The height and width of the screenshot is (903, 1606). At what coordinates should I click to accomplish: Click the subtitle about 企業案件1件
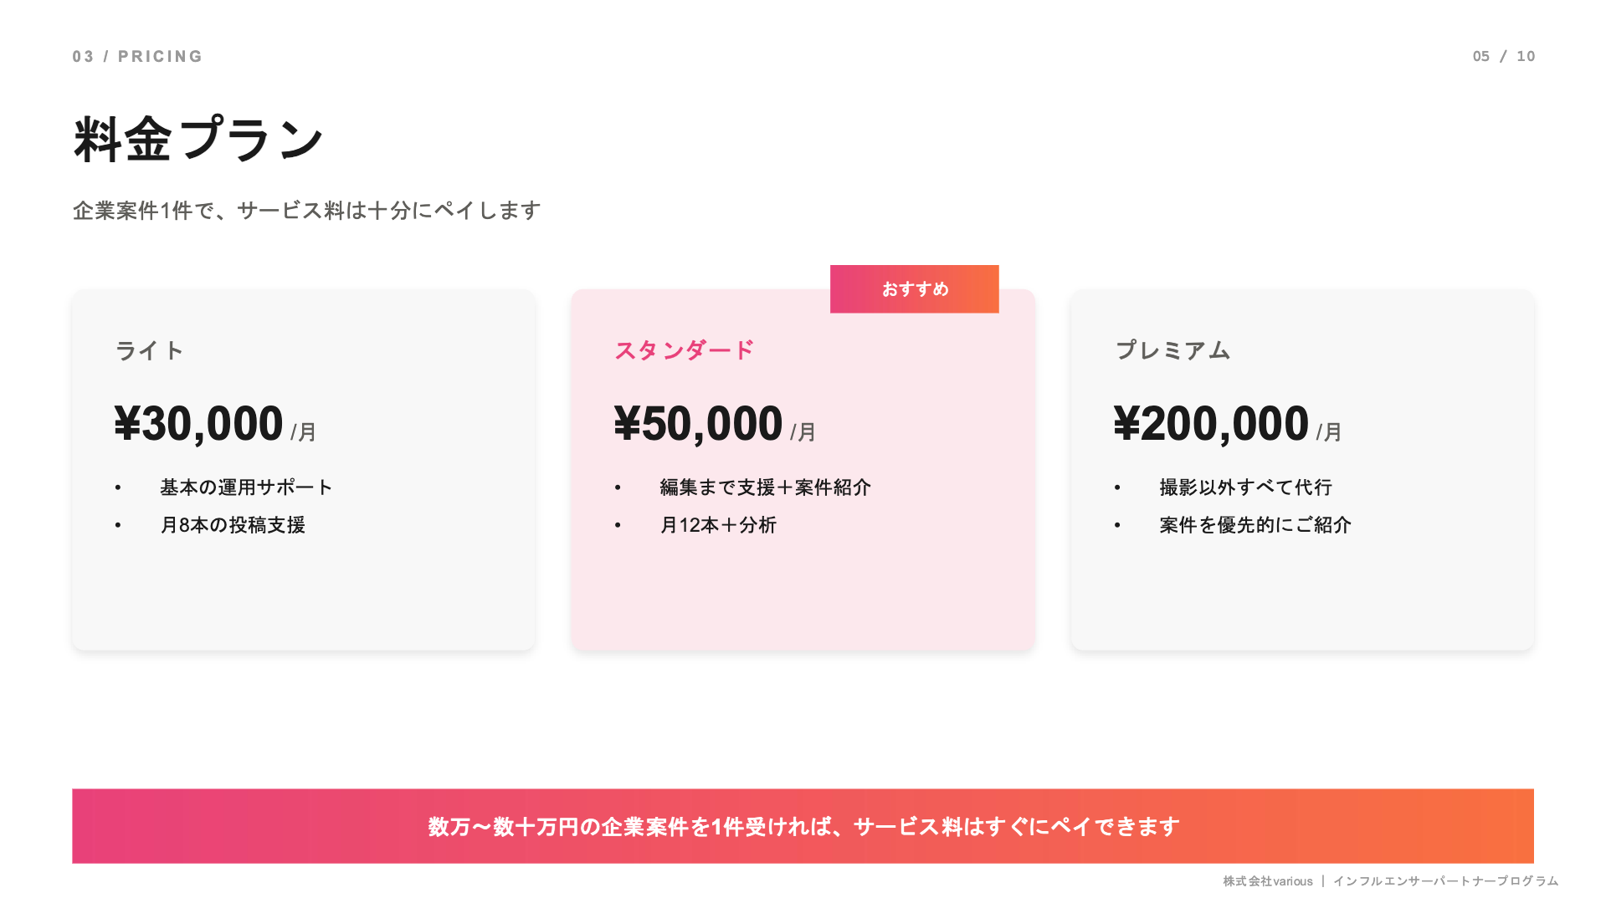307,211
